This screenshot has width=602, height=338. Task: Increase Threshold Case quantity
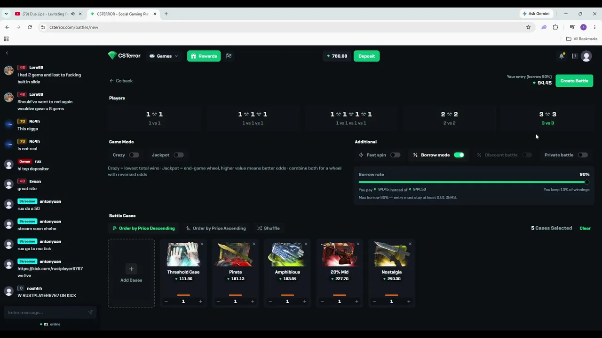point(200,301)
